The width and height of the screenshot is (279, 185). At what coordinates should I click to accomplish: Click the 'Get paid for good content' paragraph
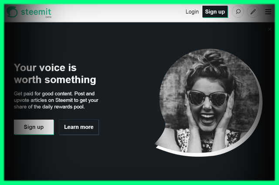click(56, 100)
